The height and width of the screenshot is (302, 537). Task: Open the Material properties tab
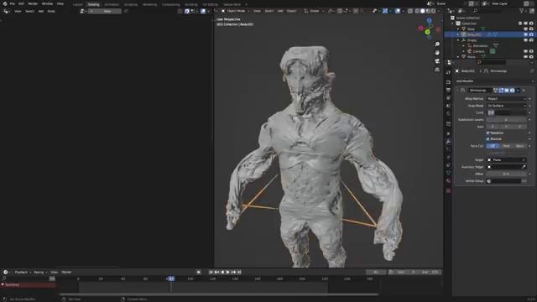tap(448, 181)
